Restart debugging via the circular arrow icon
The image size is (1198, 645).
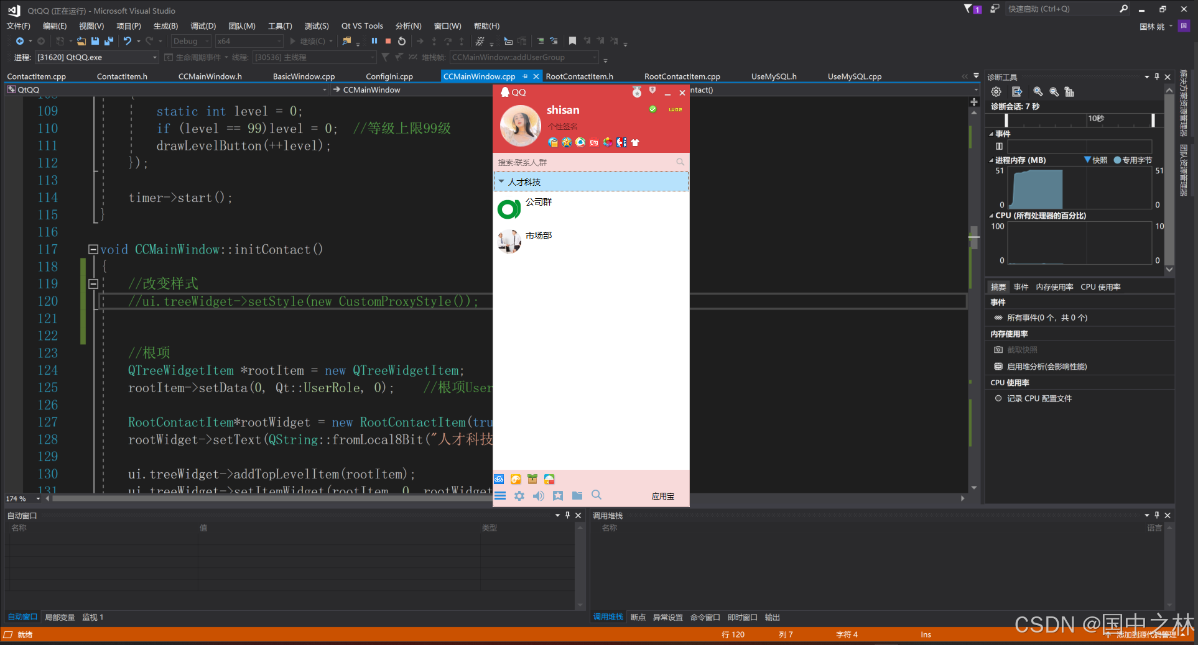click(x=402, y=41)
